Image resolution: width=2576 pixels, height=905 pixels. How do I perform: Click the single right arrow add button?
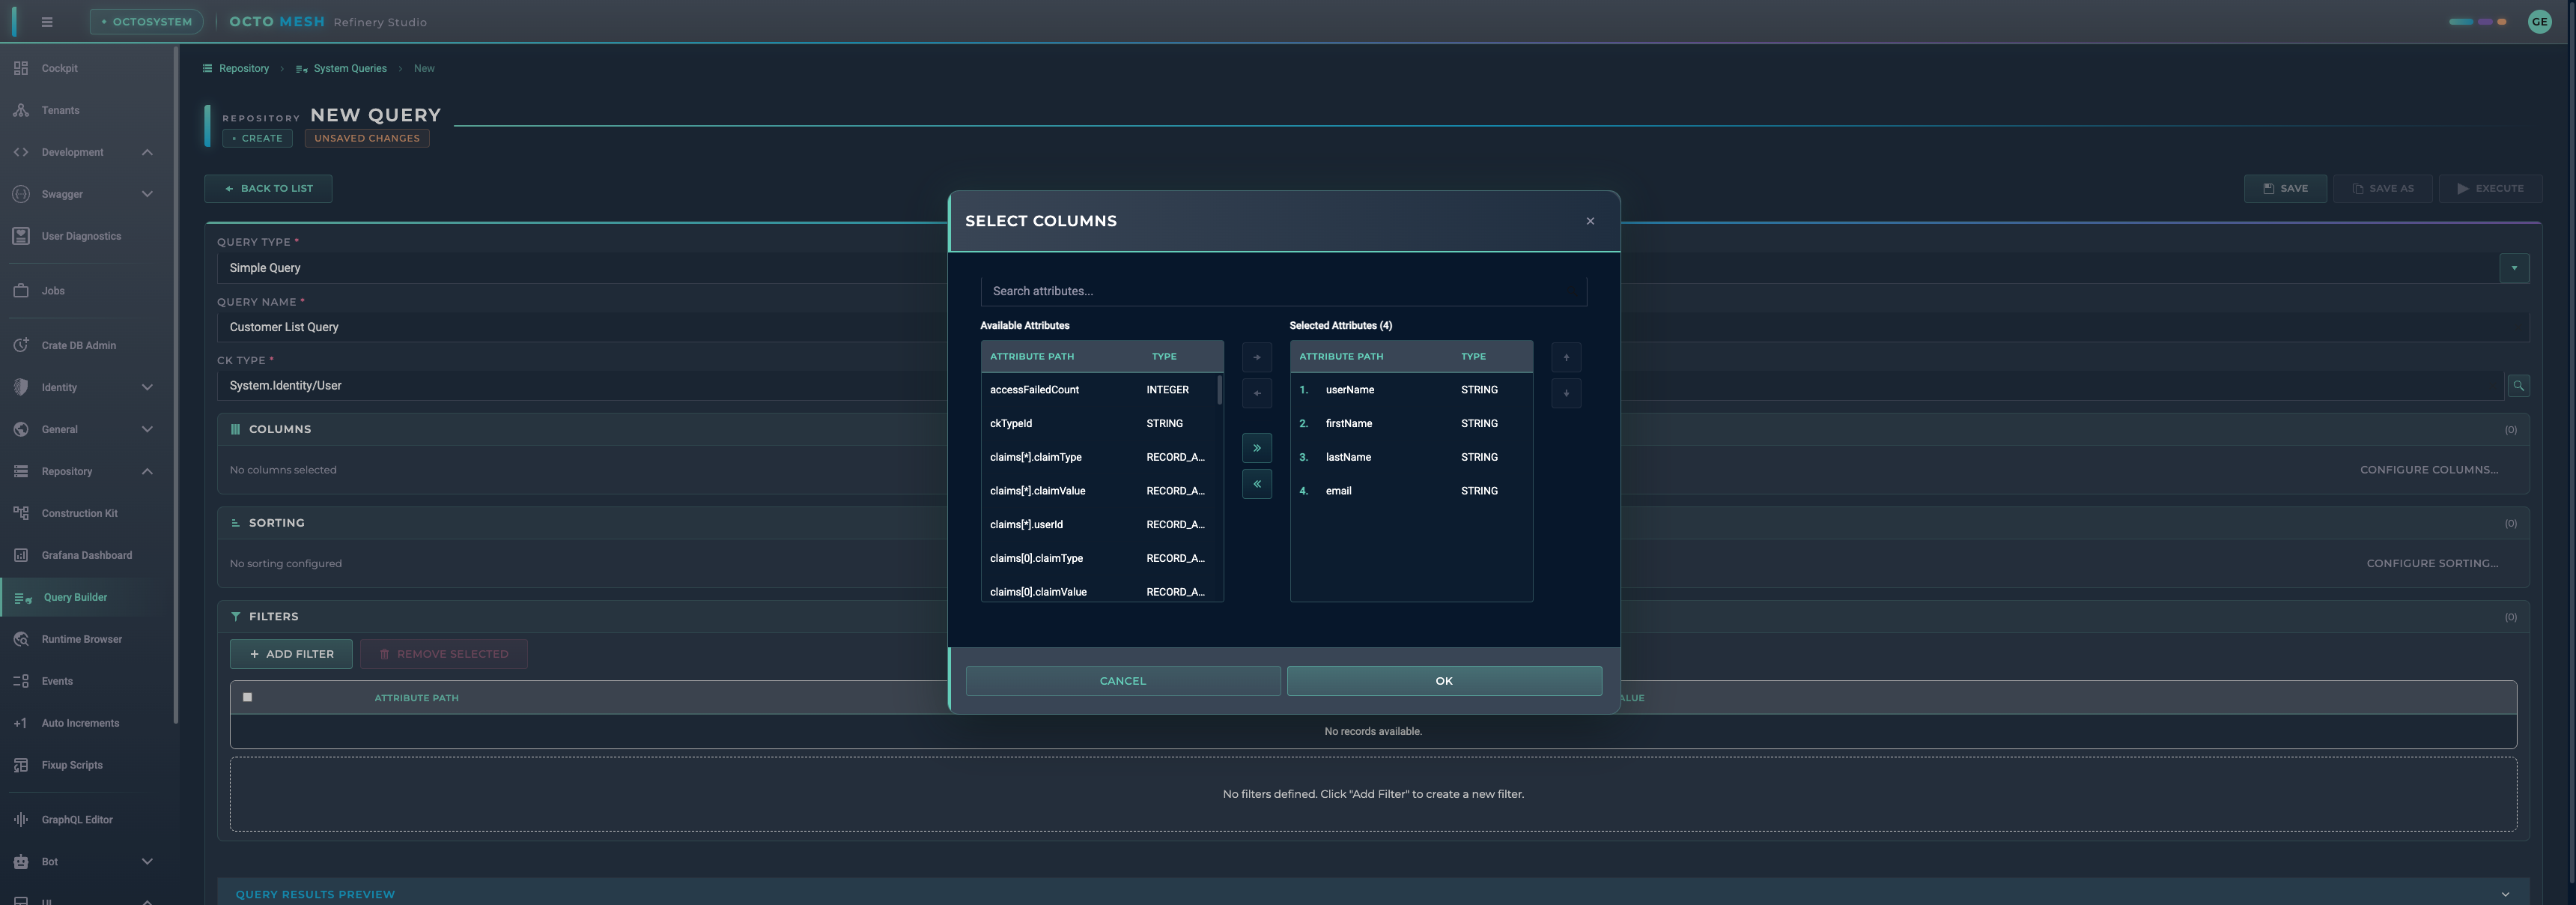[1256, 357]
